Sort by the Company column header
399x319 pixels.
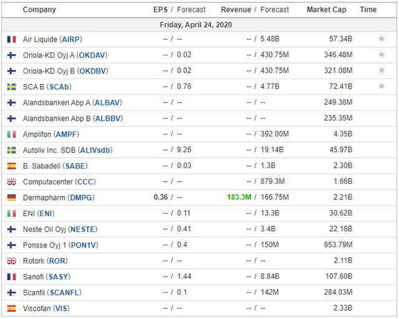point(39,10)
